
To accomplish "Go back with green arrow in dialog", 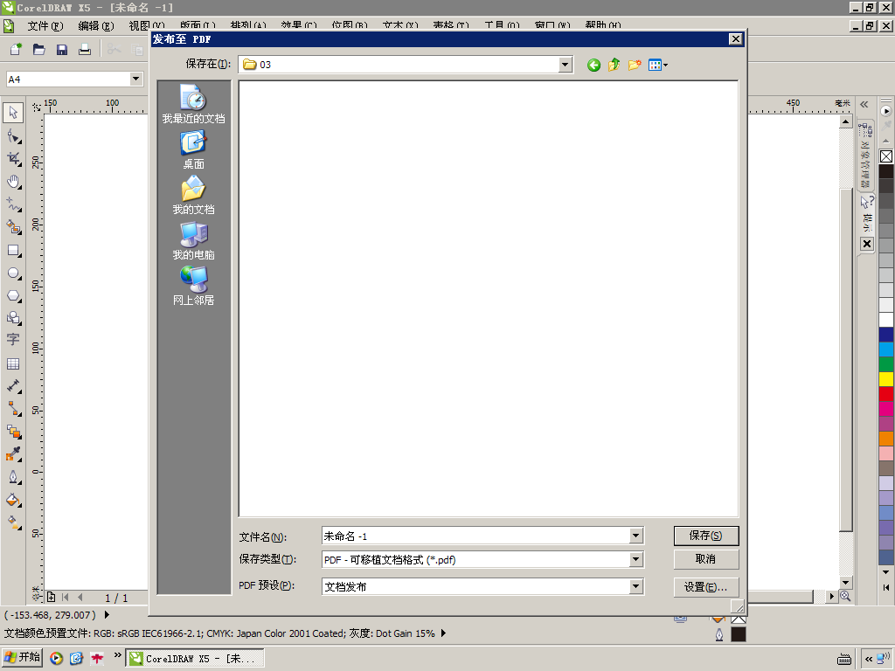I will 593,65.
